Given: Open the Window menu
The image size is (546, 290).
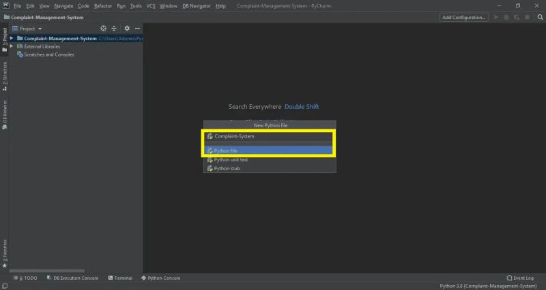Looking at the screenshot, I should [169, 6].
